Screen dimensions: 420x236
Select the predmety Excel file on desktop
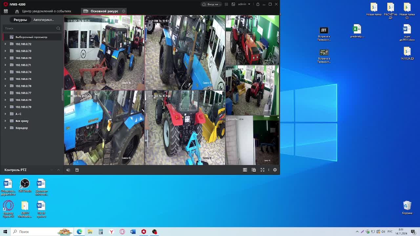[357, 31]
